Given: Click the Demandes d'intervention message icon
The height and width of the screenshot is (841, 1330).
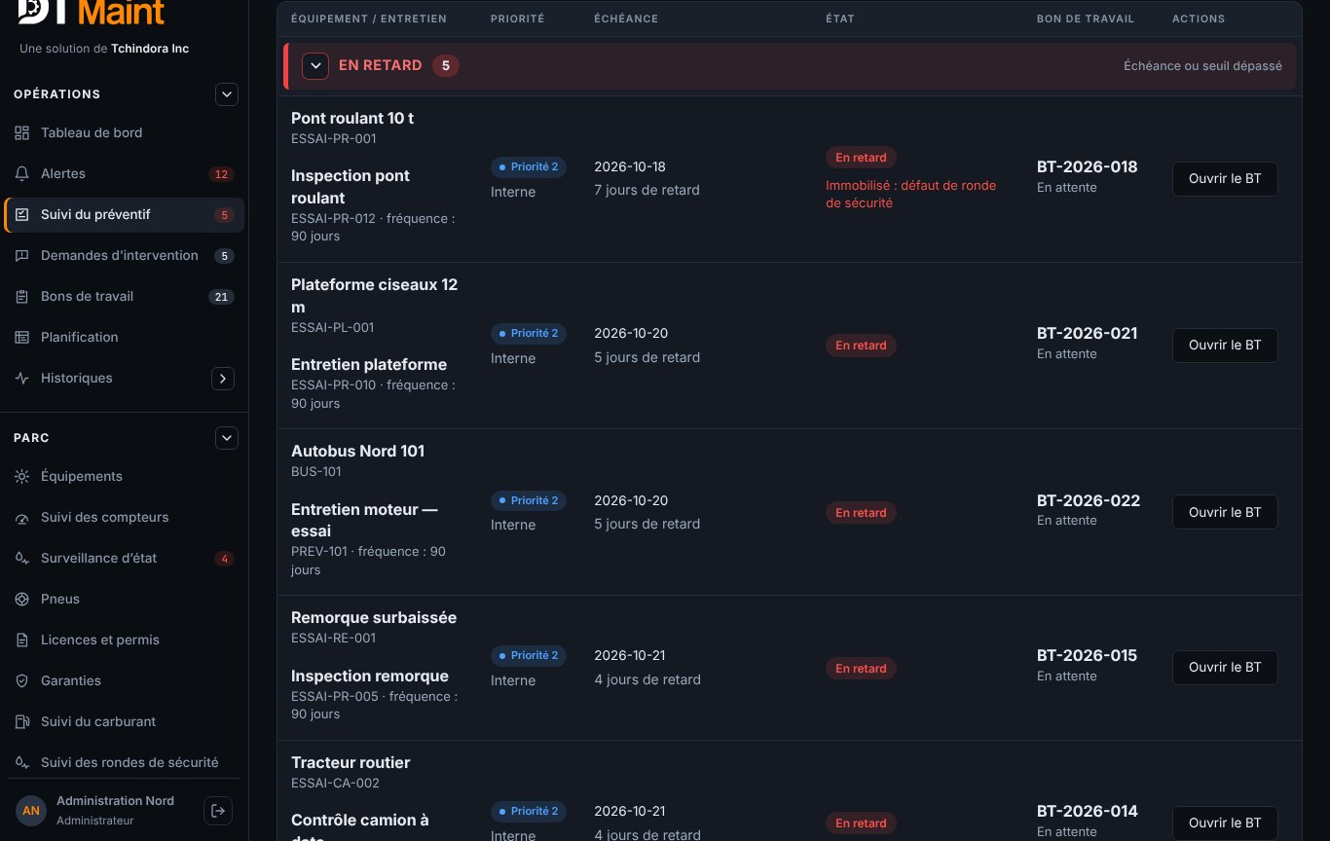Looking at the screenshot, I should [22, 255].
